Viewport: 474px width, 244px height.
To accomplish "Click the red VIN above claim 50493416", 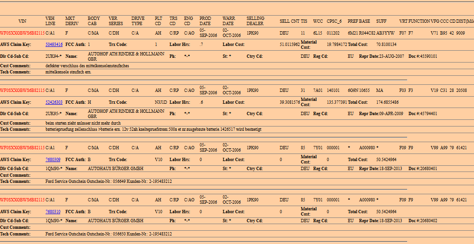I will coord(22,34).
